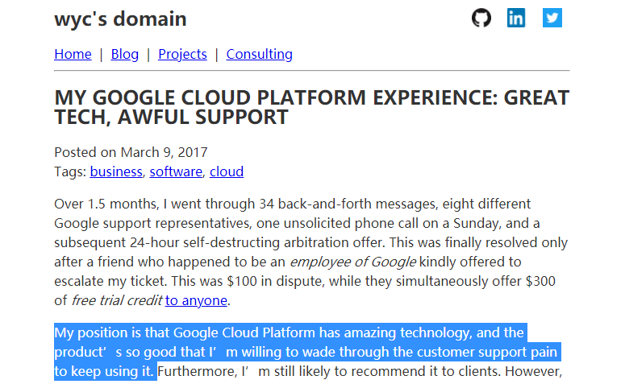Click the highlighted 'My position is' paragraph text
Image resolution: width=621 pixels, height=384 pixels.
(307, 352)
